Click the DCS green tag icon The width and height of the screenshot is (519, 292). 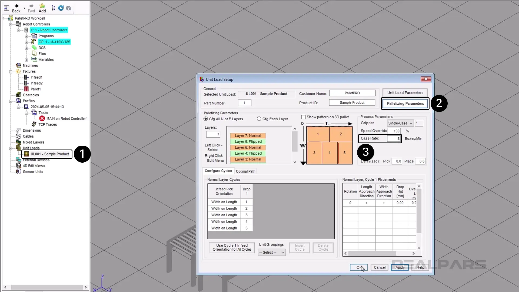(34, 48)
